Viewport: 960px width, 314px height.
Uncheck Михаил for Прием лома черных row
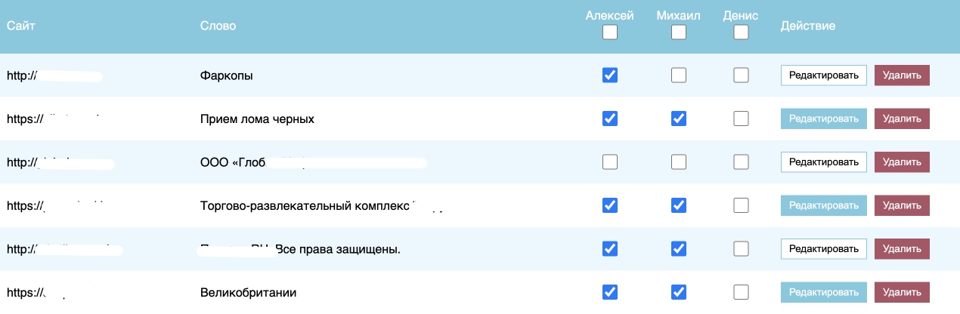[679, 119]
